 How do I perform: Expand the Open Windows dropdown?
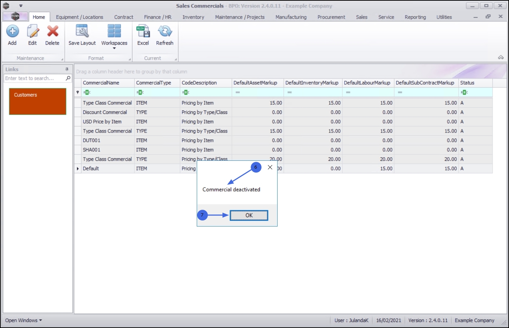[x=23, y=320]
